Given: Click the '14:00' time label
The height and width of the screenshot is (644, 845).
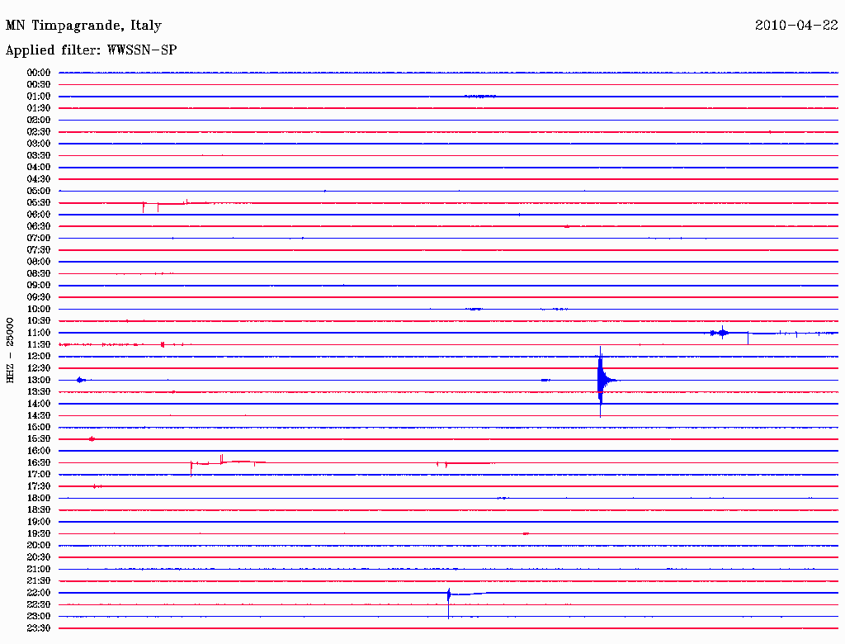Looking at the screenshot, I should (39, 404).
